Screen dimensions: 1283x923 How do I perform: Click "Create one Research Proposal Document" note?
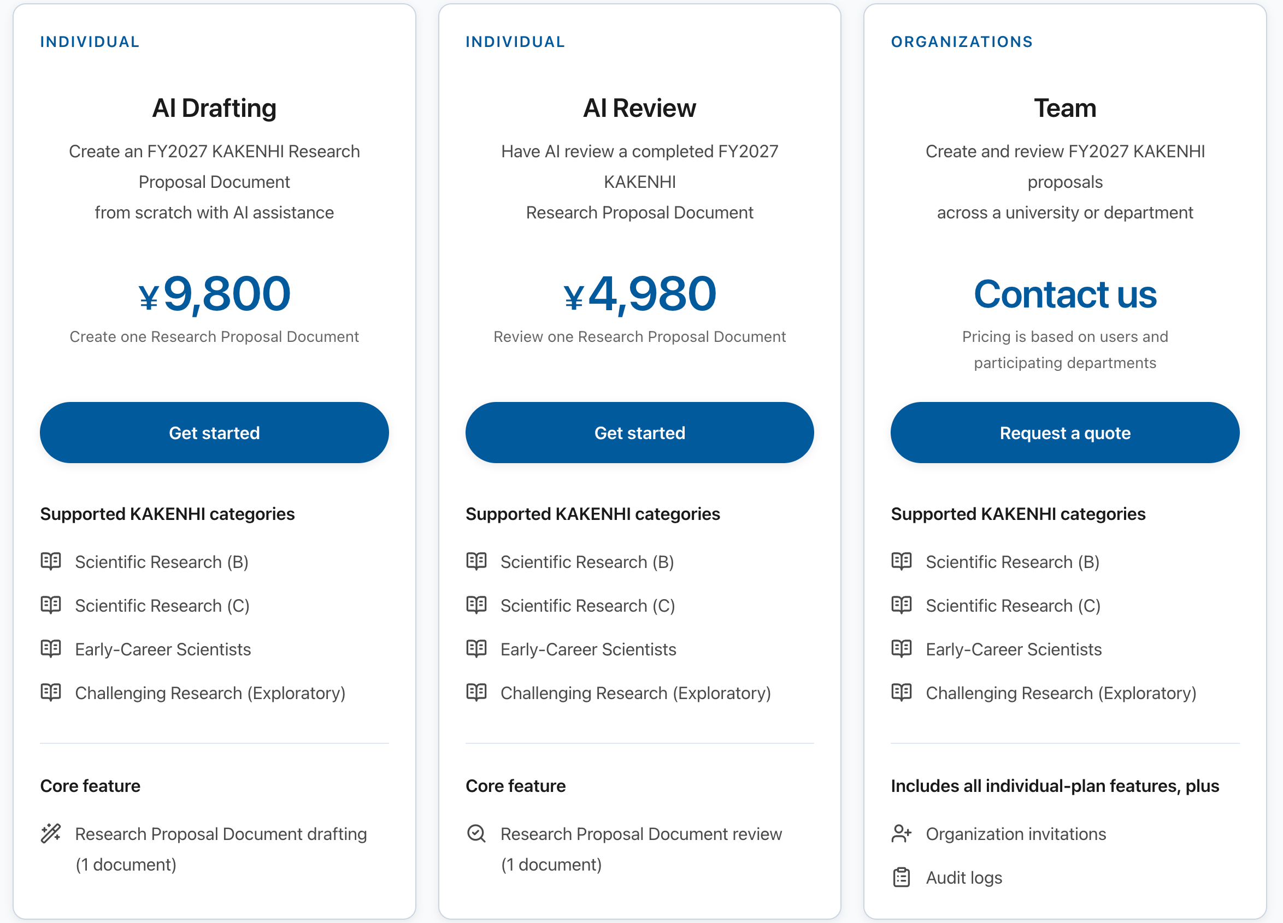(x=214, y=336)
